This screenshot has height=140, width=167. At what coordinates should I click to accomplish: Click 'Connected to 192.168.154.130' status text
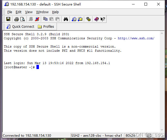[x=27, y=135]
